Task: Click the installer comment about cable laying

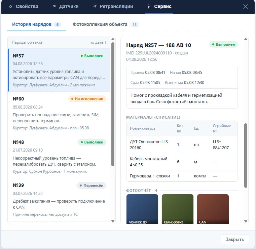Action: click(x=176, y=98)
